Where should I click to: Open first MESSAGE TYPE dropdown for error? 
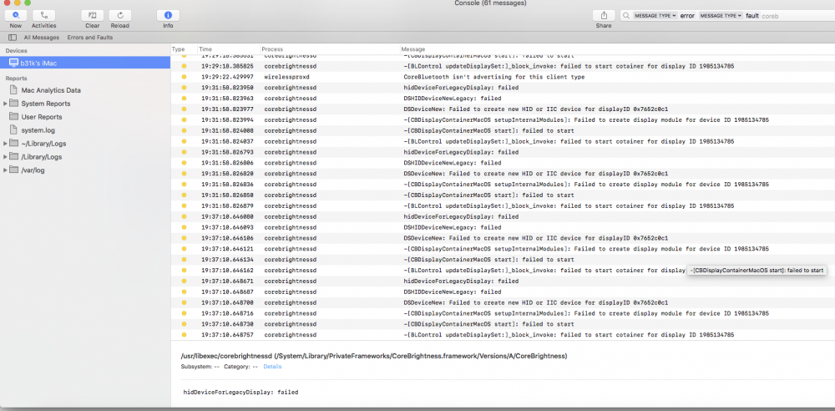coord(655,16)
